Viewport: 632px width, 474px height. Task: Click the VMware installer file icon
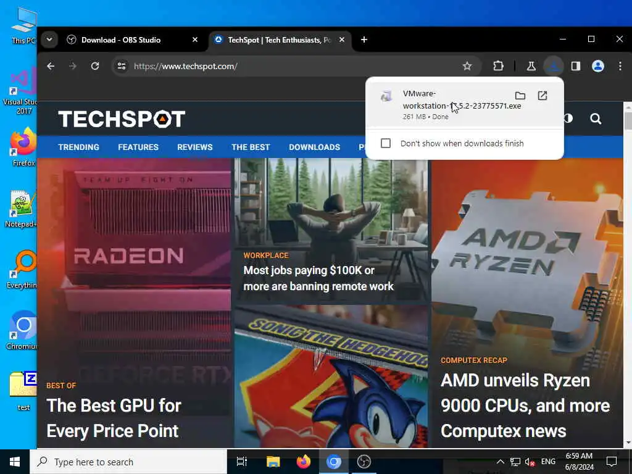[x=386, y=96]
